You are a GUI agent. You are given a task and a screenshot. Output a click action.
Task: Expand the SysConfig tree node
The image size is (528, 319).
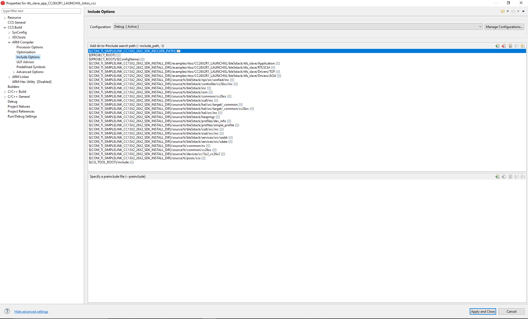9,32
